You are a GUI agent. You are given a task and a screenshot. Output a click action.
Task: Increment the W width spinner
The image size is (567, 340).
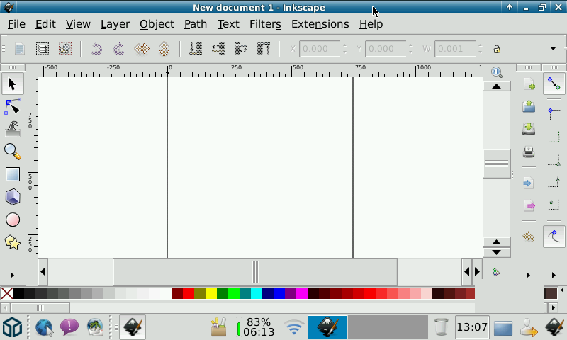click(481, 46)
